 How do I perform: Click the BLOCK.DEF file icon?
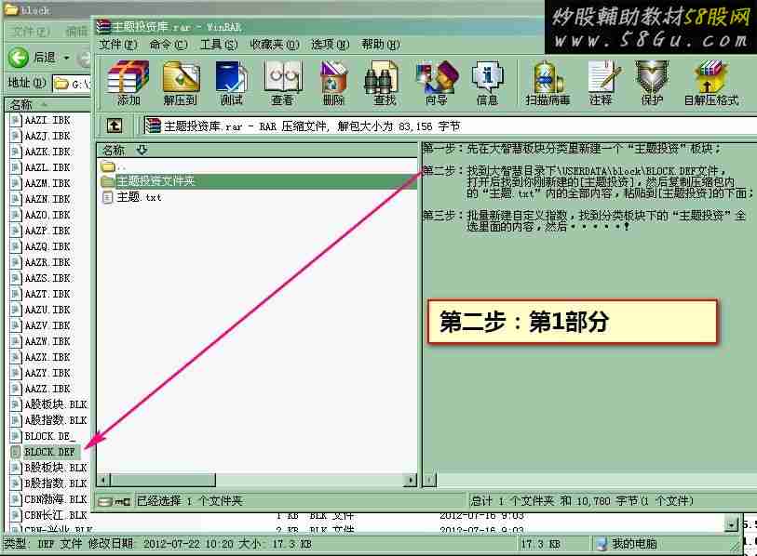16,452
